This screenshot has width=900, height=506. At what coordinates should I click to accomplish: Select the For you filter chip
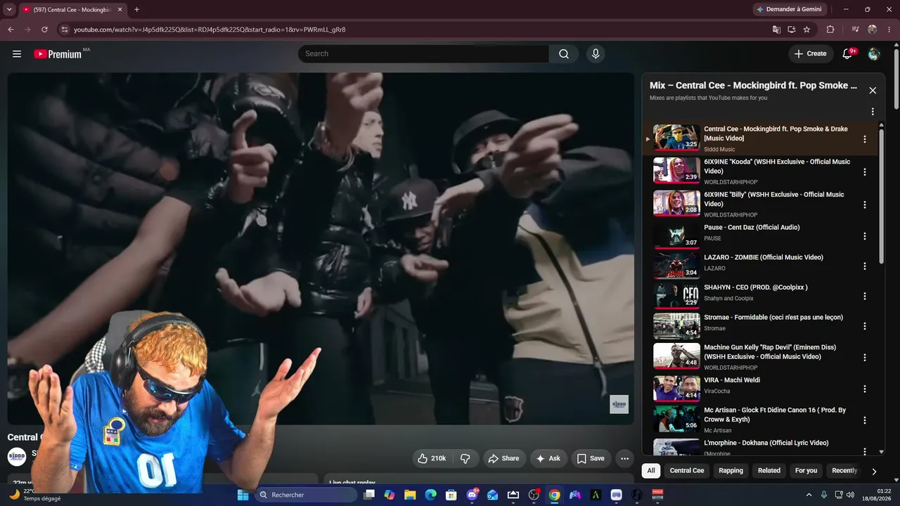point(806,471)
